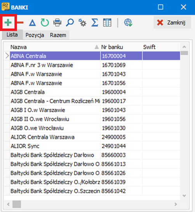Select bank number 85661013 cell

tap(121, 164)
